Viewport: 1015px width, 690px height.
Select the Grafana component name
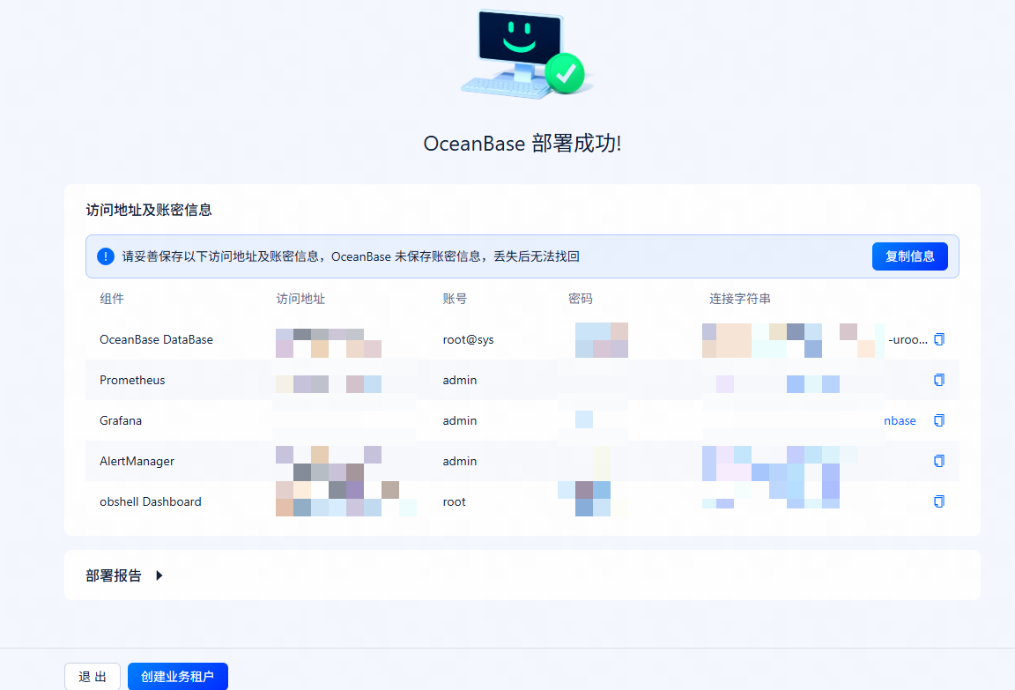(121, 420)
